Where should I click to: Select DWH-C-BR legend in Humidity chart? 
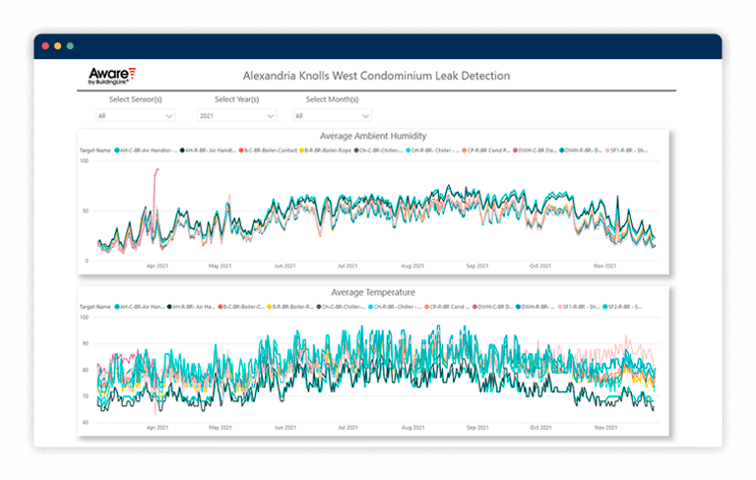535,150
